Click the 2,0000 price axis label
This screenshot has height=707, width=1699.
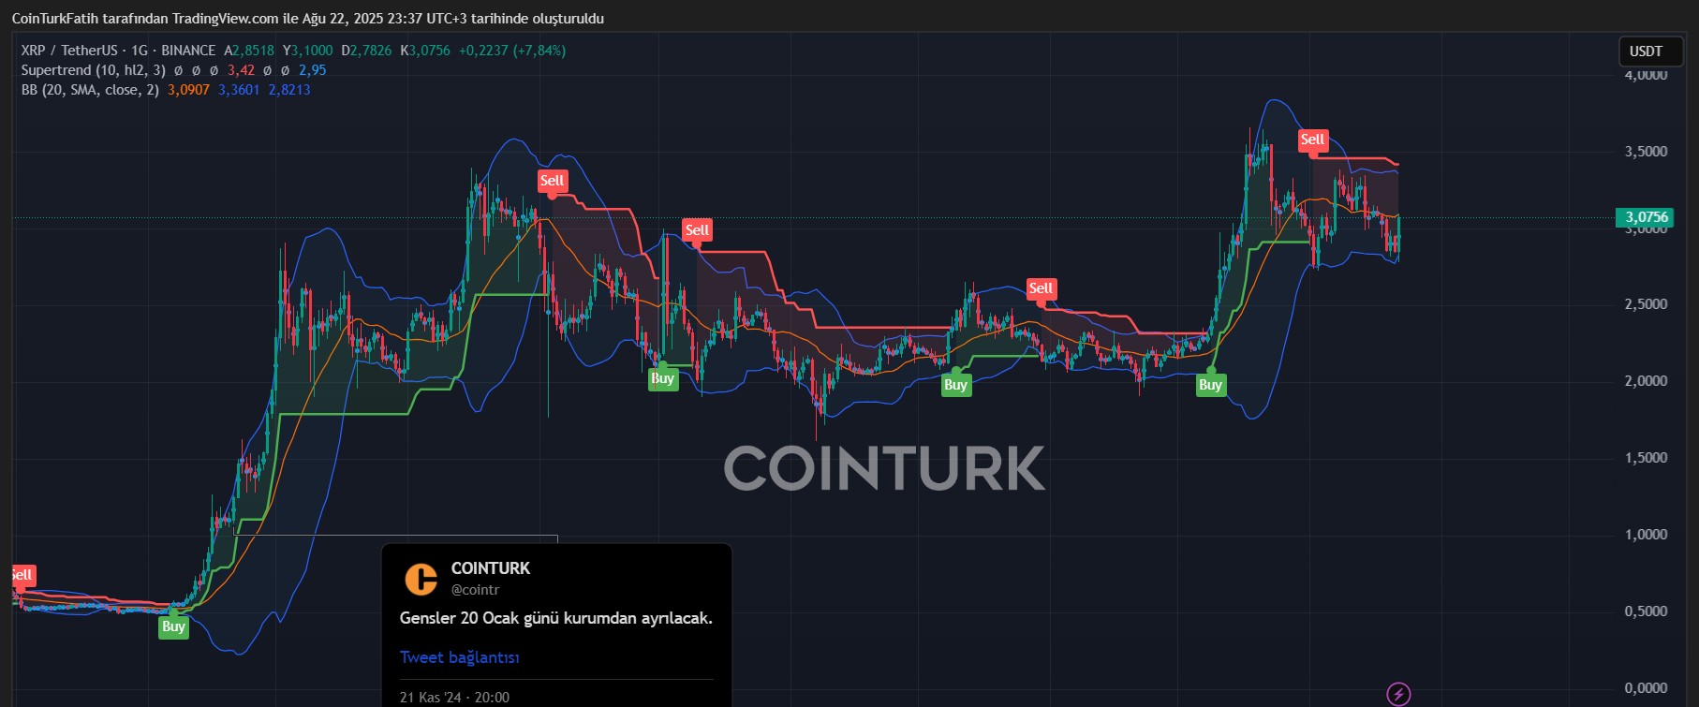click(x=1646, y=381)
